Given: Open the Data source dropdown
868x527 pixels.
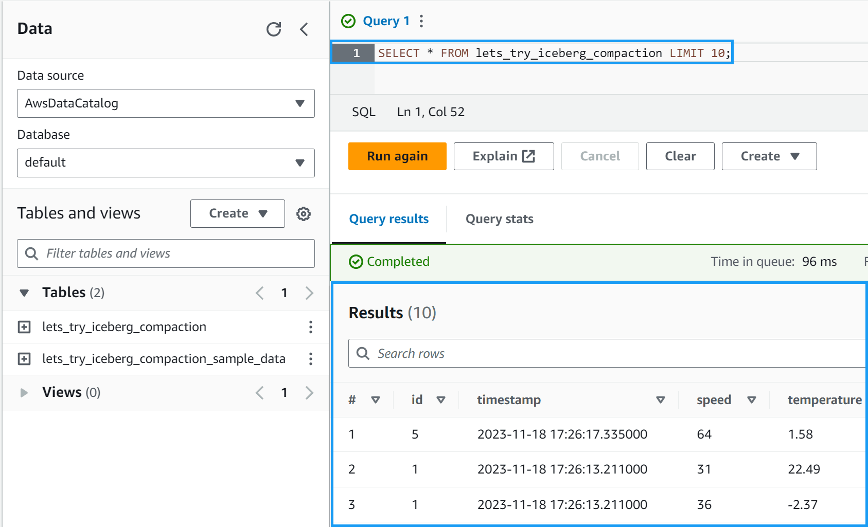Looking at the screenshot, I should click(x=166, y=103).
